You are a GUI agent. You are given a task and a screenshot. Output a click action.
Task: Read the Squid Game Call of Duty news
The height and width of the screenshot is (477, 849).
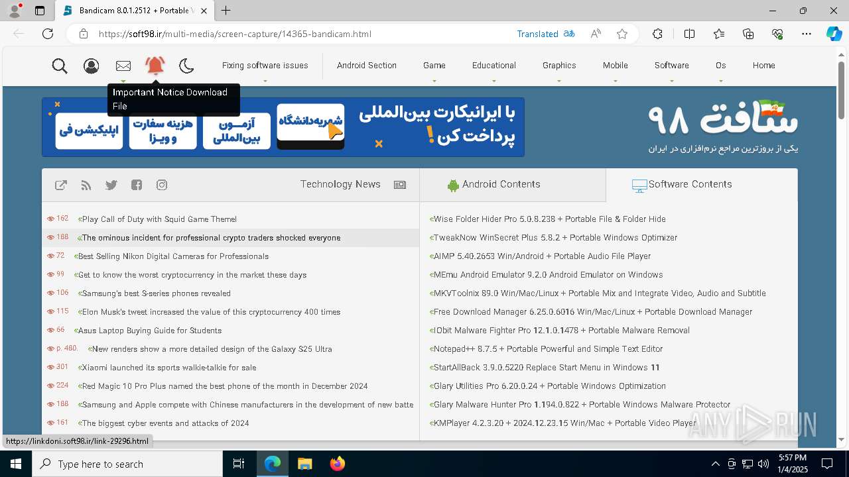point(159,219)
